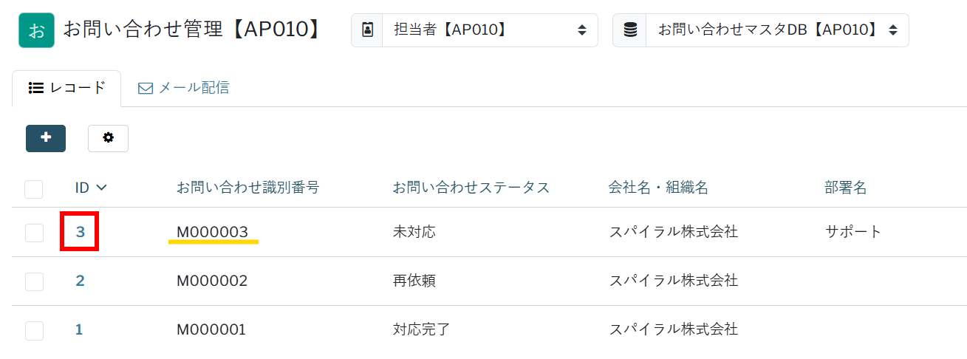The width and height of the screenshot is (967, 359).
Task: Open record ID 3 link
Action: (x=81, y=232)
